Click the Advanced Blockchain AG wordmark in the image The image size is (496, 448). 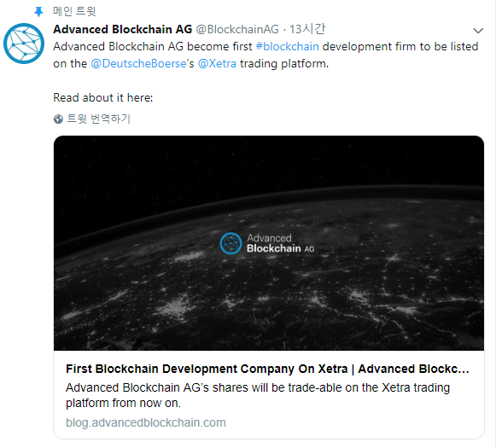[281, 243]
